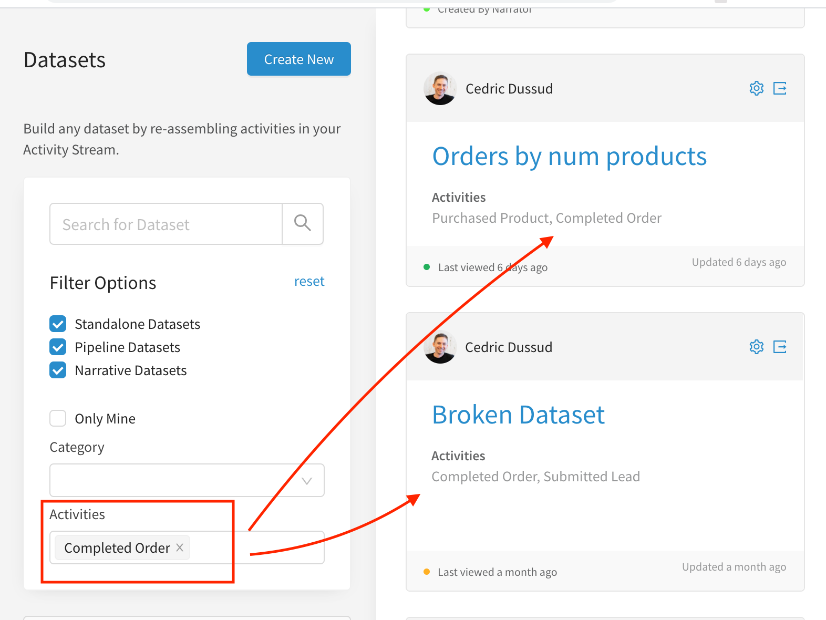Click 'Purchased Product, Completed Order' activities text
Viewport: 826px width, 620px height.
coord(547,218)
